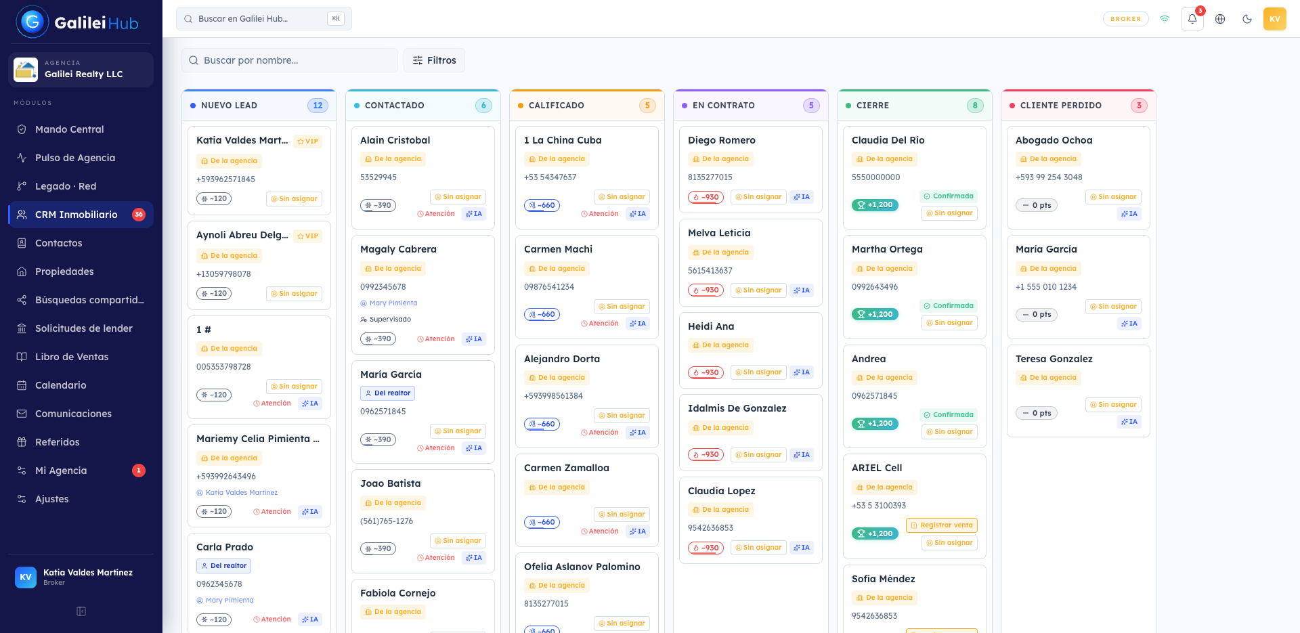Click Sin asignar on María García lost card
Viewport: 1300px width, 633px height.
1114,307
